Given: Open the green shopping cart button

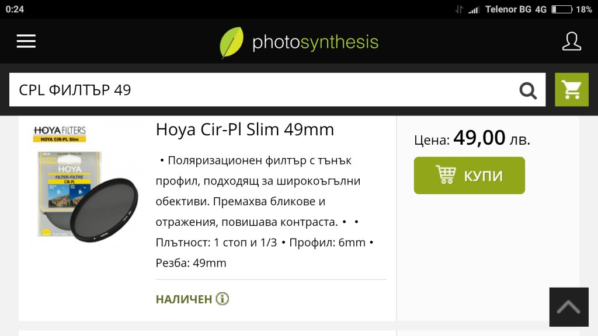Looking at the screenshot, I should 571,90.
